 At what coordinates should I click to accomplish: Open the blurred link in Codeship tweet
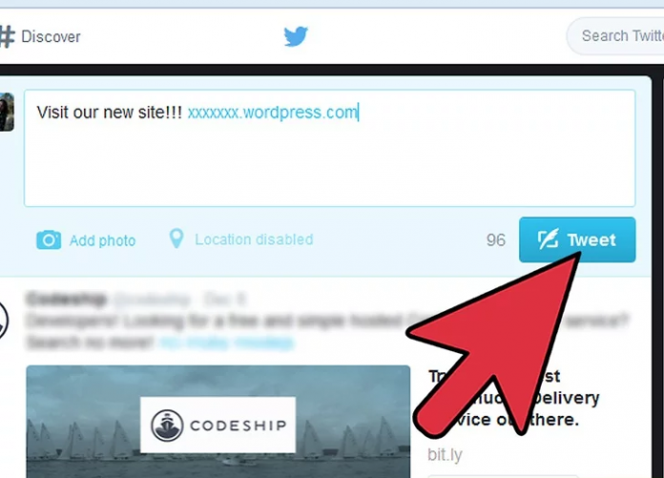(226, 343)
